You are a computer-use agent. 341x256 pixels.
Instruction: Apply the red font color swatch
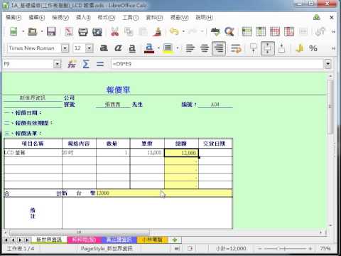pyautogui.click(x=149, y=48)
